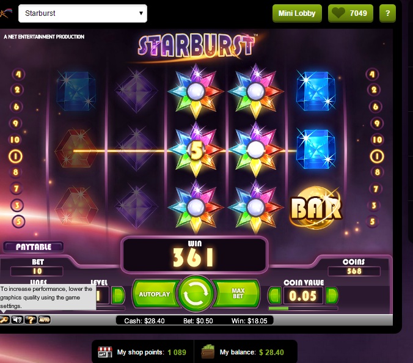Viewport: 413px width, 363px height.
Task: Open help with top-right question button
Action: click(x=387, y=13)
